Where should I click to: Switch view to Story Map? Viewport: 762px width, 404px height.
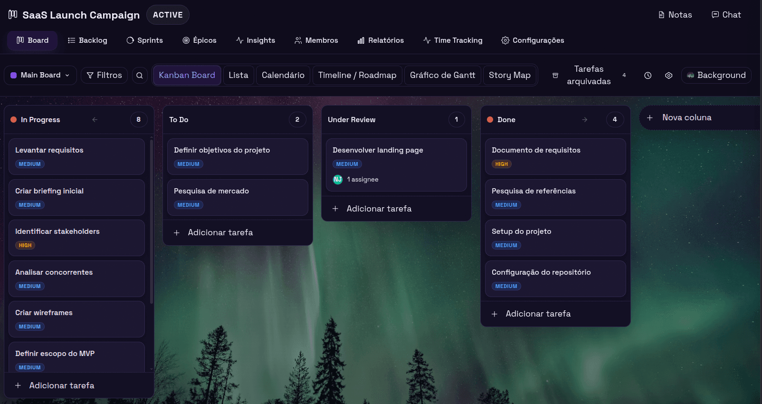[510, 75]
